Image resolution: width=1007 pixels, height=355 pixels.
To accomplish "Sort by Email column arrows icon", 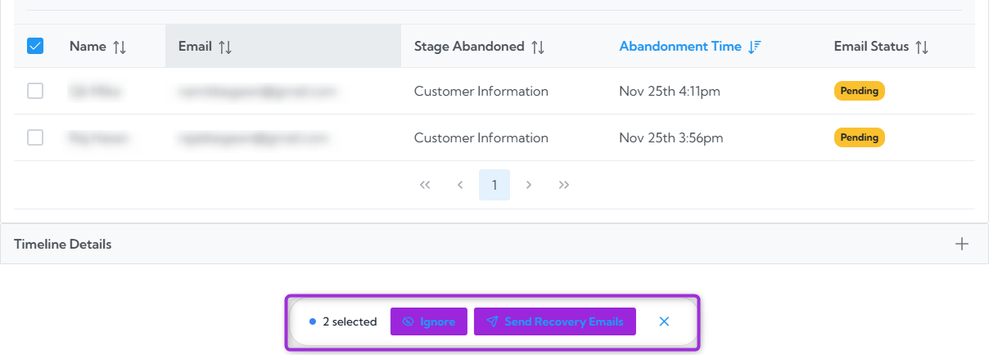I will [225, 47].
